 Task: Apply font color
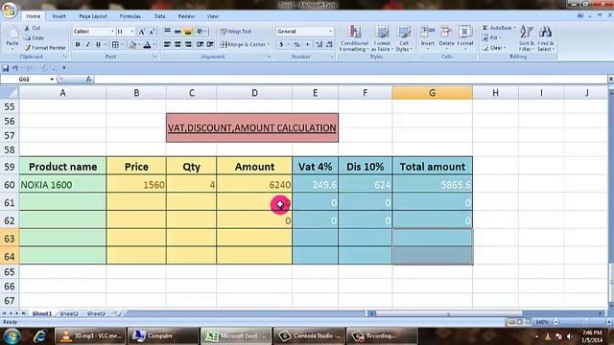click(147, 45)
